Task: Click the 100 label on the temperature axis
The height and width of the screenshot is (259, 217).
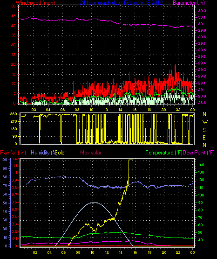Action: 201,195
